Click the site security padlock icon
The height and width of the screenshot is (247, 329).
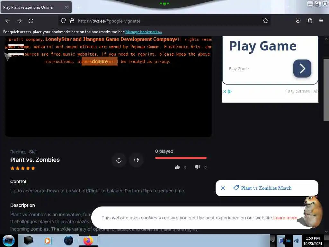pos(72,21)
